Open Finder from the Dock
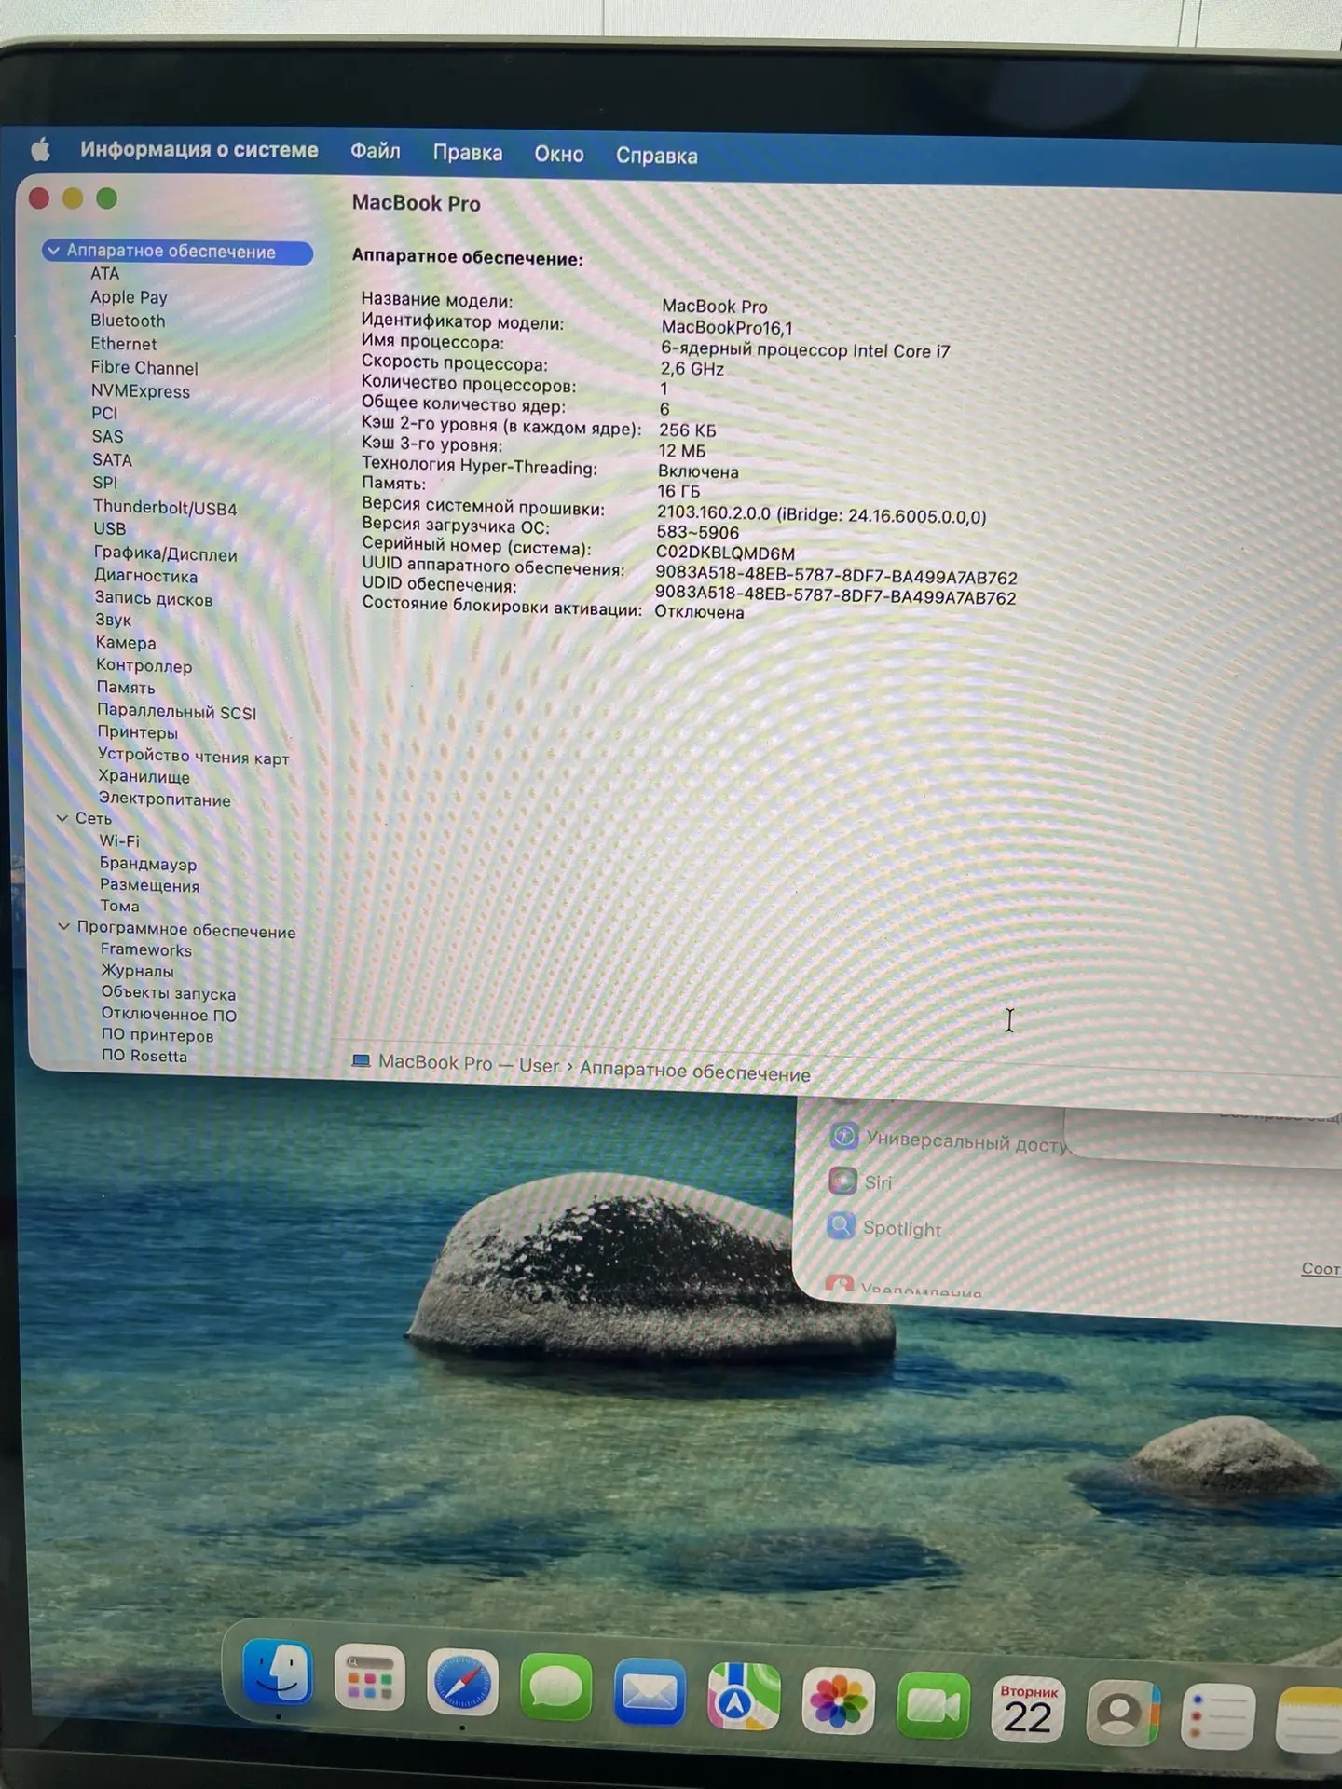This screenshot has height=1789, width=1342. [x=277, y=1673]
